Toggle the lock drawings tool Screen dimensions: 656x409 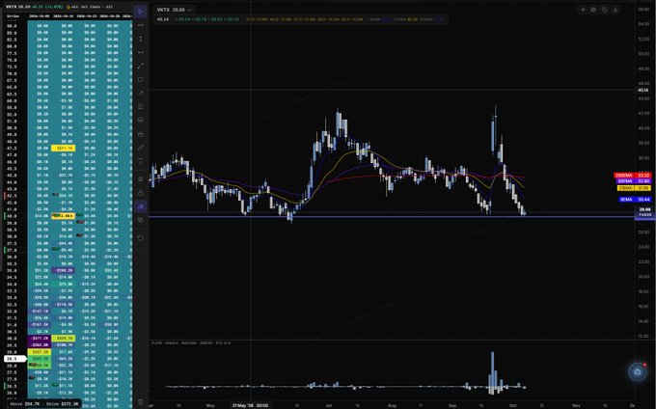(141, 193)
